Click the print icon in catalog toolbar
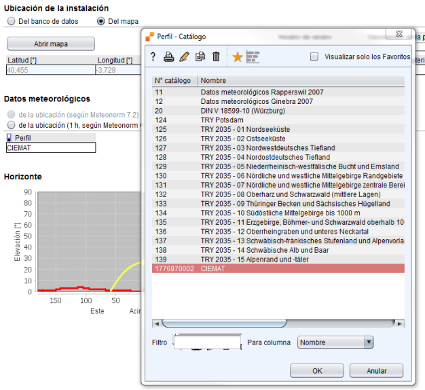 pyautogui.click(x=168, y=57)
